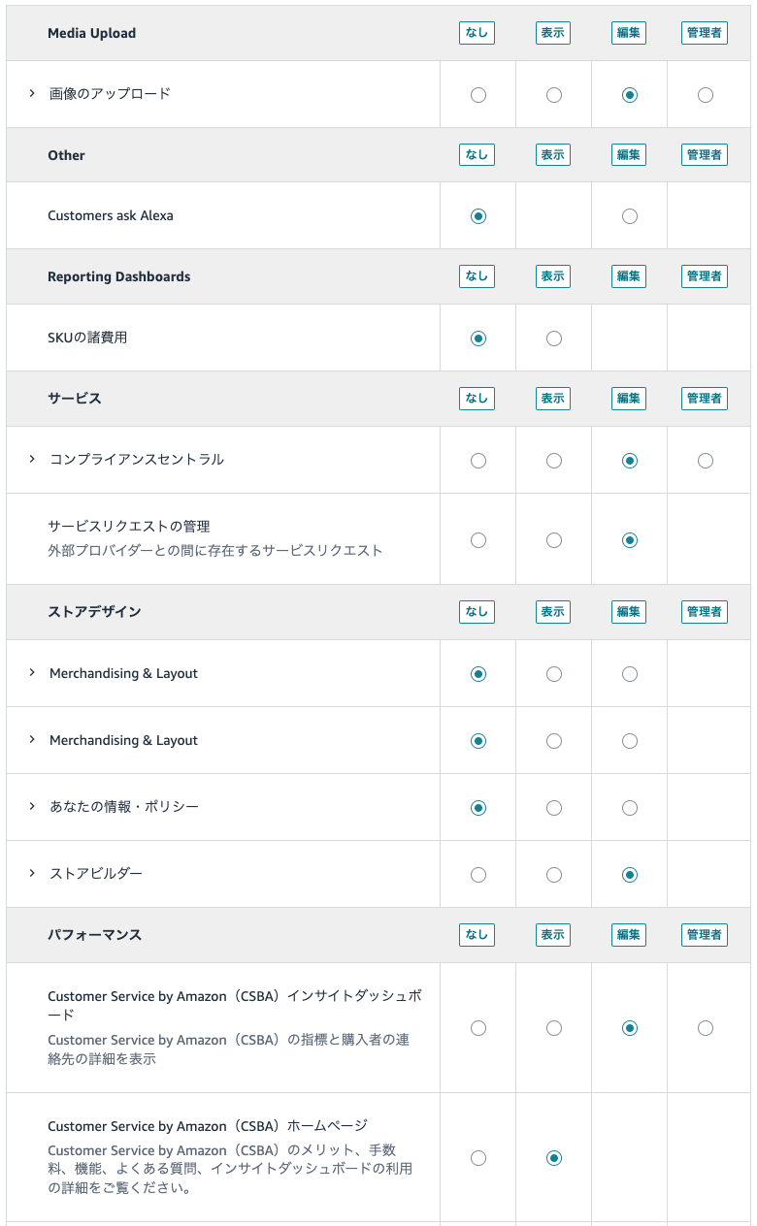This screenshot has width=757, height=1226.
Task: Click 表示 button in Reporting Dashboards header
Action: tap(553, 276)
